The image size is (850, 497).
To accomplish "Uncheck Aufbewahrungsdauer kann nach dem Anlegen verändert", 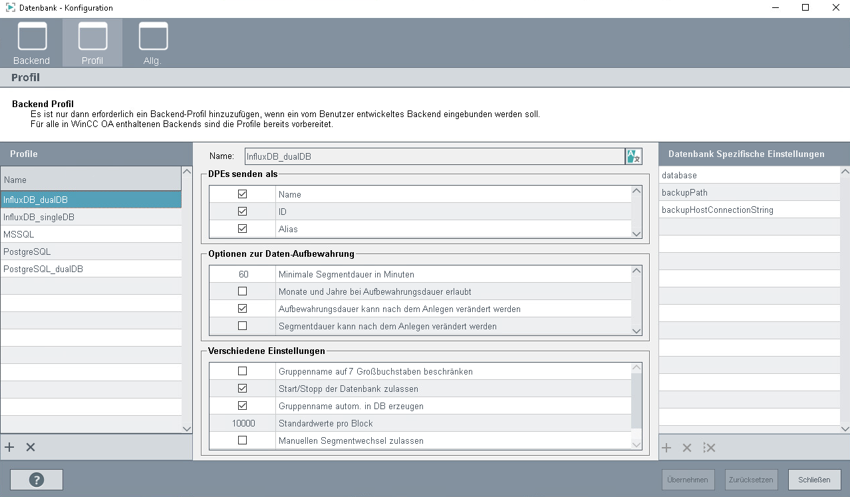I will click(x=242, y=309).
